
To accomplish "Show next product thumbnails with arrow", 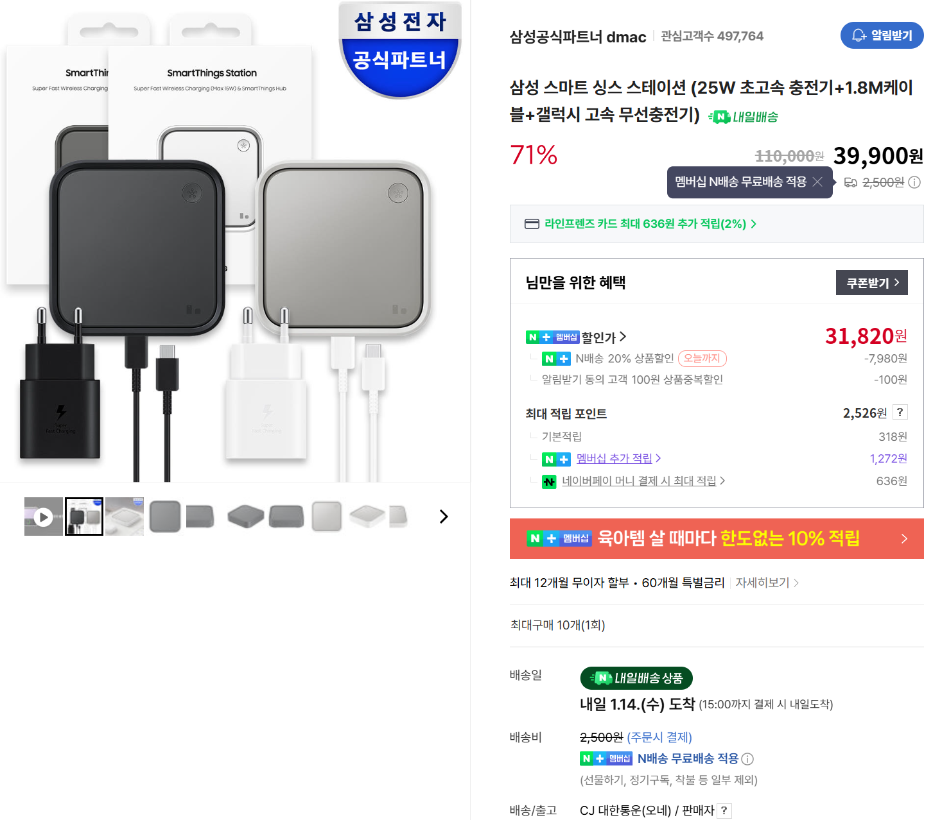I will [443, 517].
